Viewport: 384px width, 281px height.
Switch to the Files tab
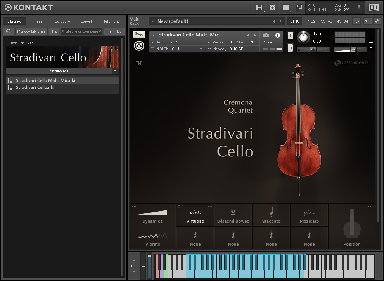[x=38, y=21]
